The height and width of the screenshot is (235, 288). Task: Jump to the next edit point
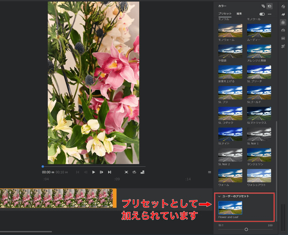pyautogui.click(x=109, y=172)
